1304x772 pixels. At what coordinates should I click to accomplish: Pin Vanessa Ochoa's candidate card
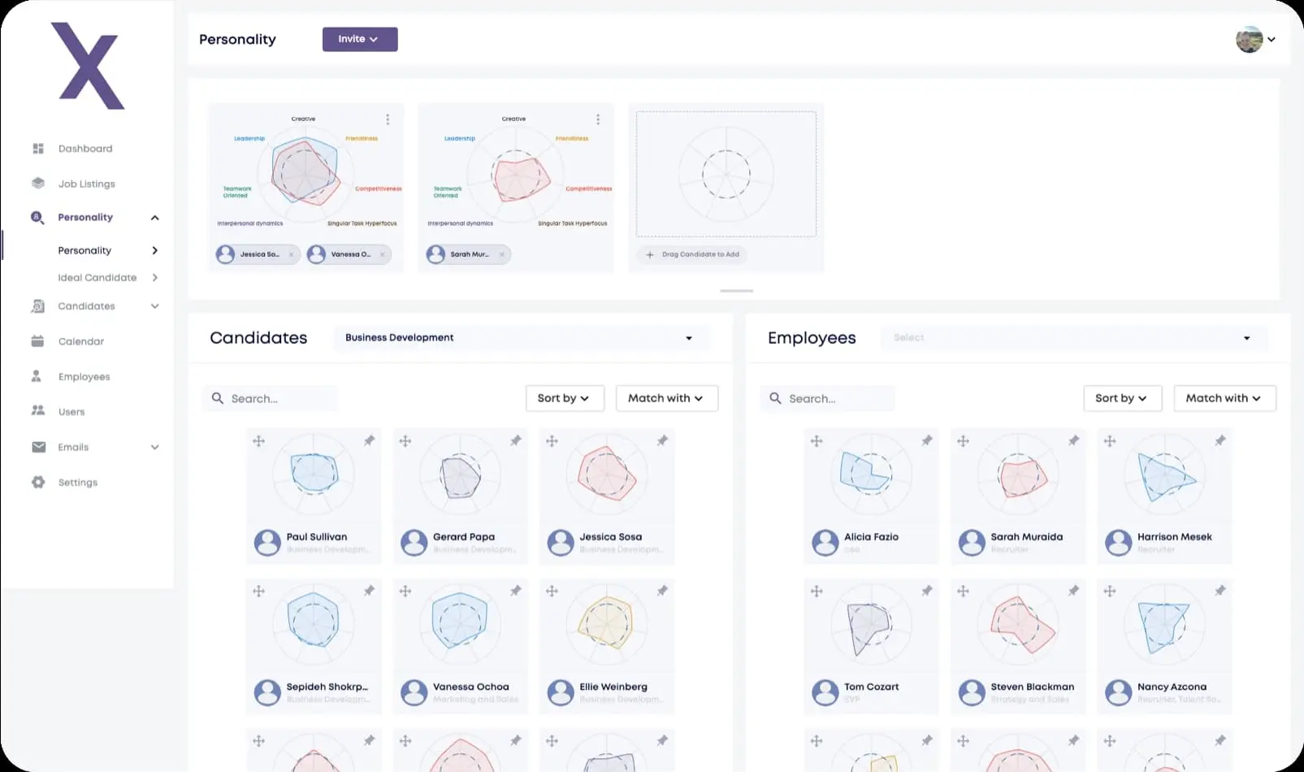tap(515, 591)
